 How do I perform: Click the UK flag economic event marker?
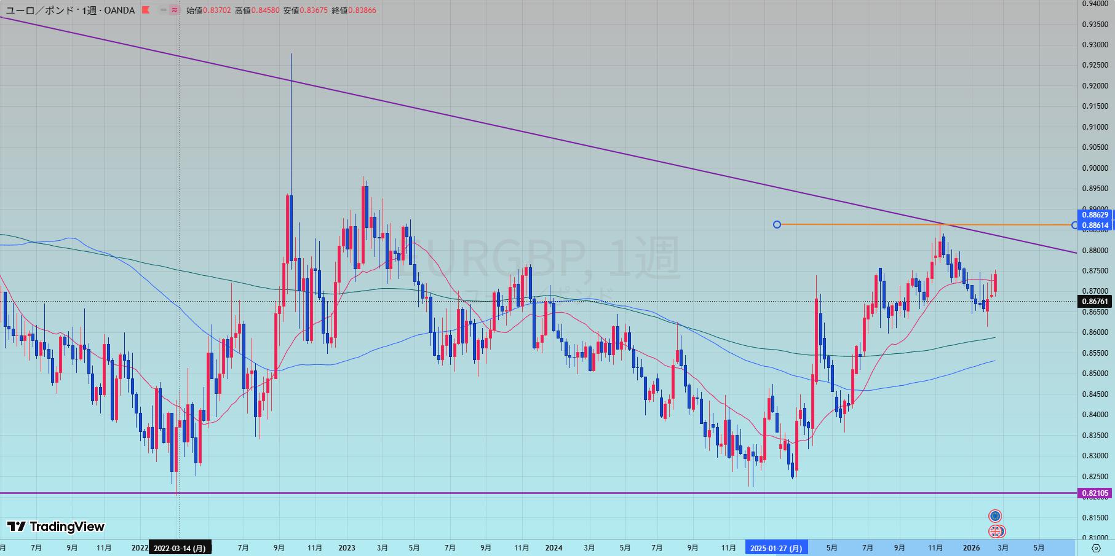pyautogui.click(x=996, y=531)
